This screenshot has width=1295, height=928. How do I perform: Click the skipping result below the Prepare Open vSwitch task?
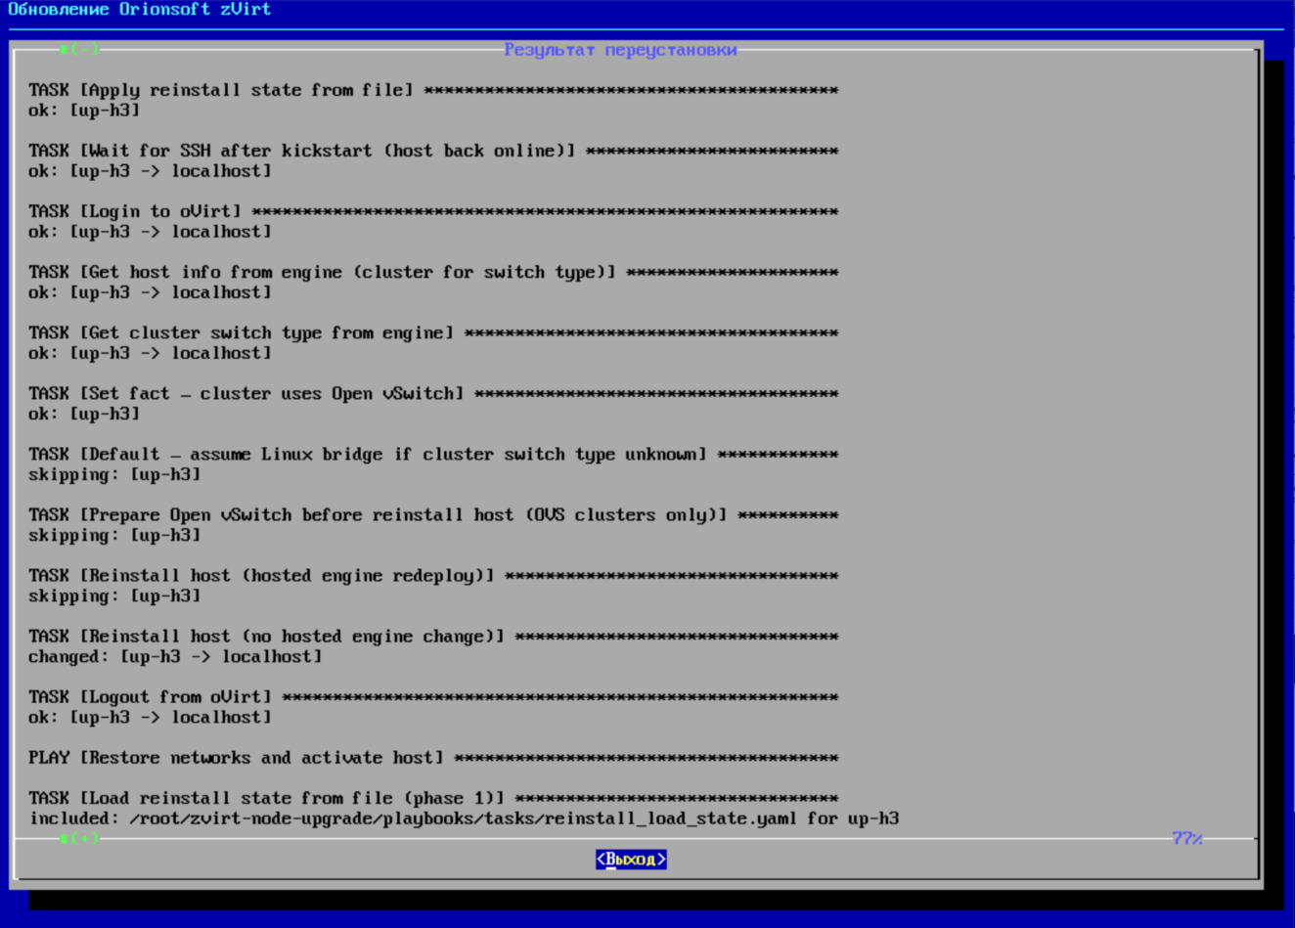[x=114, y=535]
